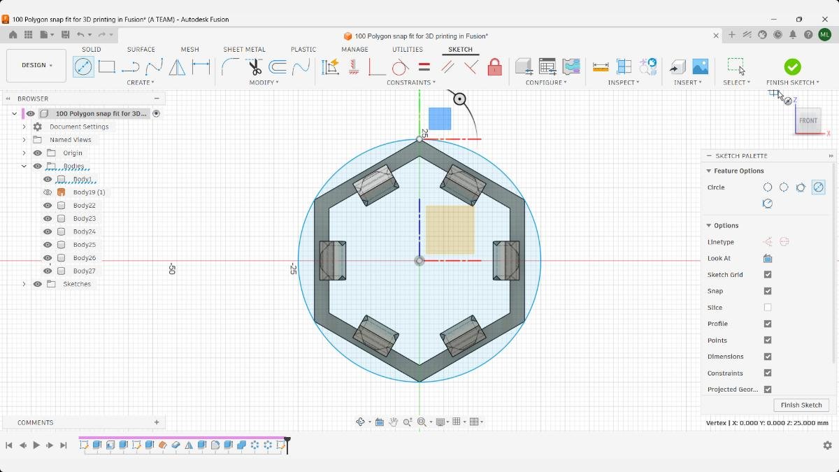
Task: Switch to the SHEET METAL tab
Action: pyautogui.click(x=245, y=50)
